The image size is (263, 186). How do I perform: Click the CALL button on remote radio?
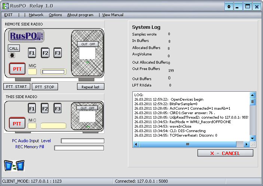point(14,48)
